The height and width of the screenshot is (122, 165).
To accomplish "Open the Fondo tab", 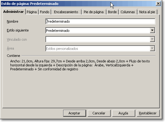I will [44, 12].
